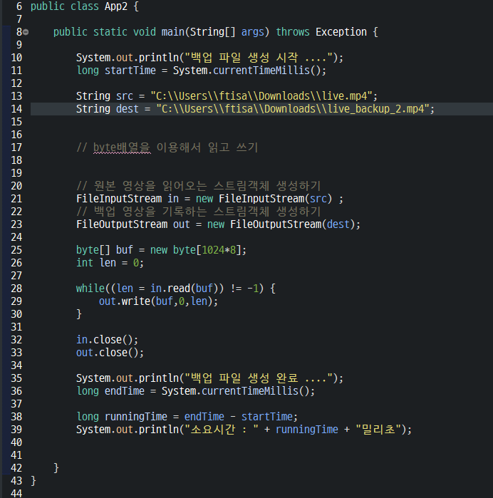Click the string "밀리초" on line 39
Viewport: 493px width, 498px height.
378,430
